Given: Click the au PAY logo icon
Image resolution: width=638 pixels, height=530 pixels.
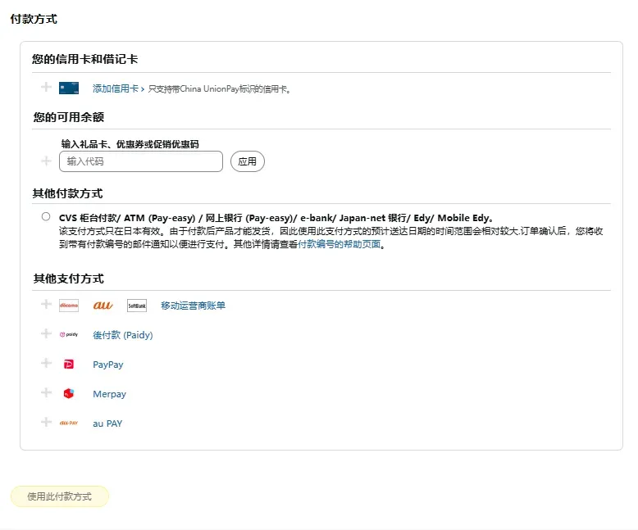Looking at the screenshot, I should (x=69, y=424).
